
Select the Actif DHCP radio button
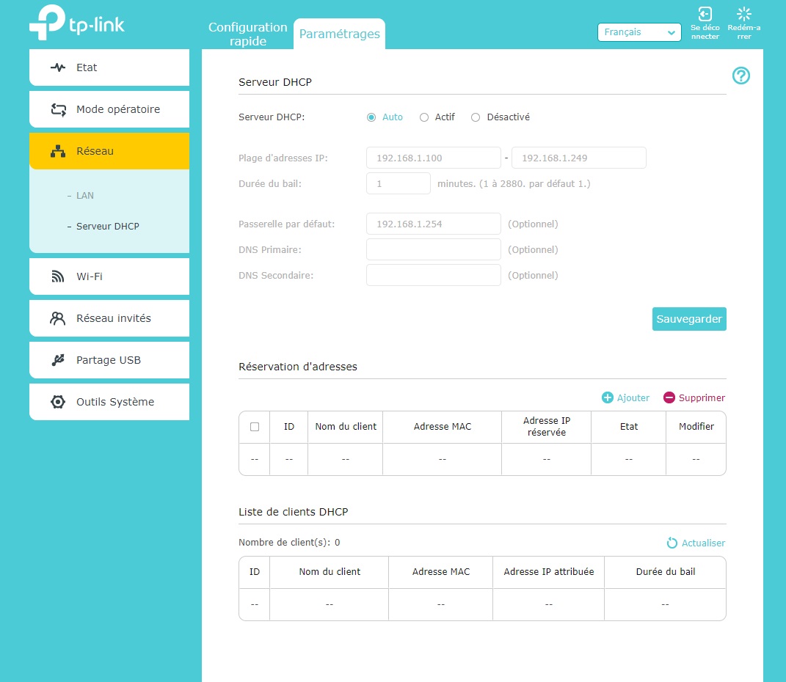(x=424, y=117)
